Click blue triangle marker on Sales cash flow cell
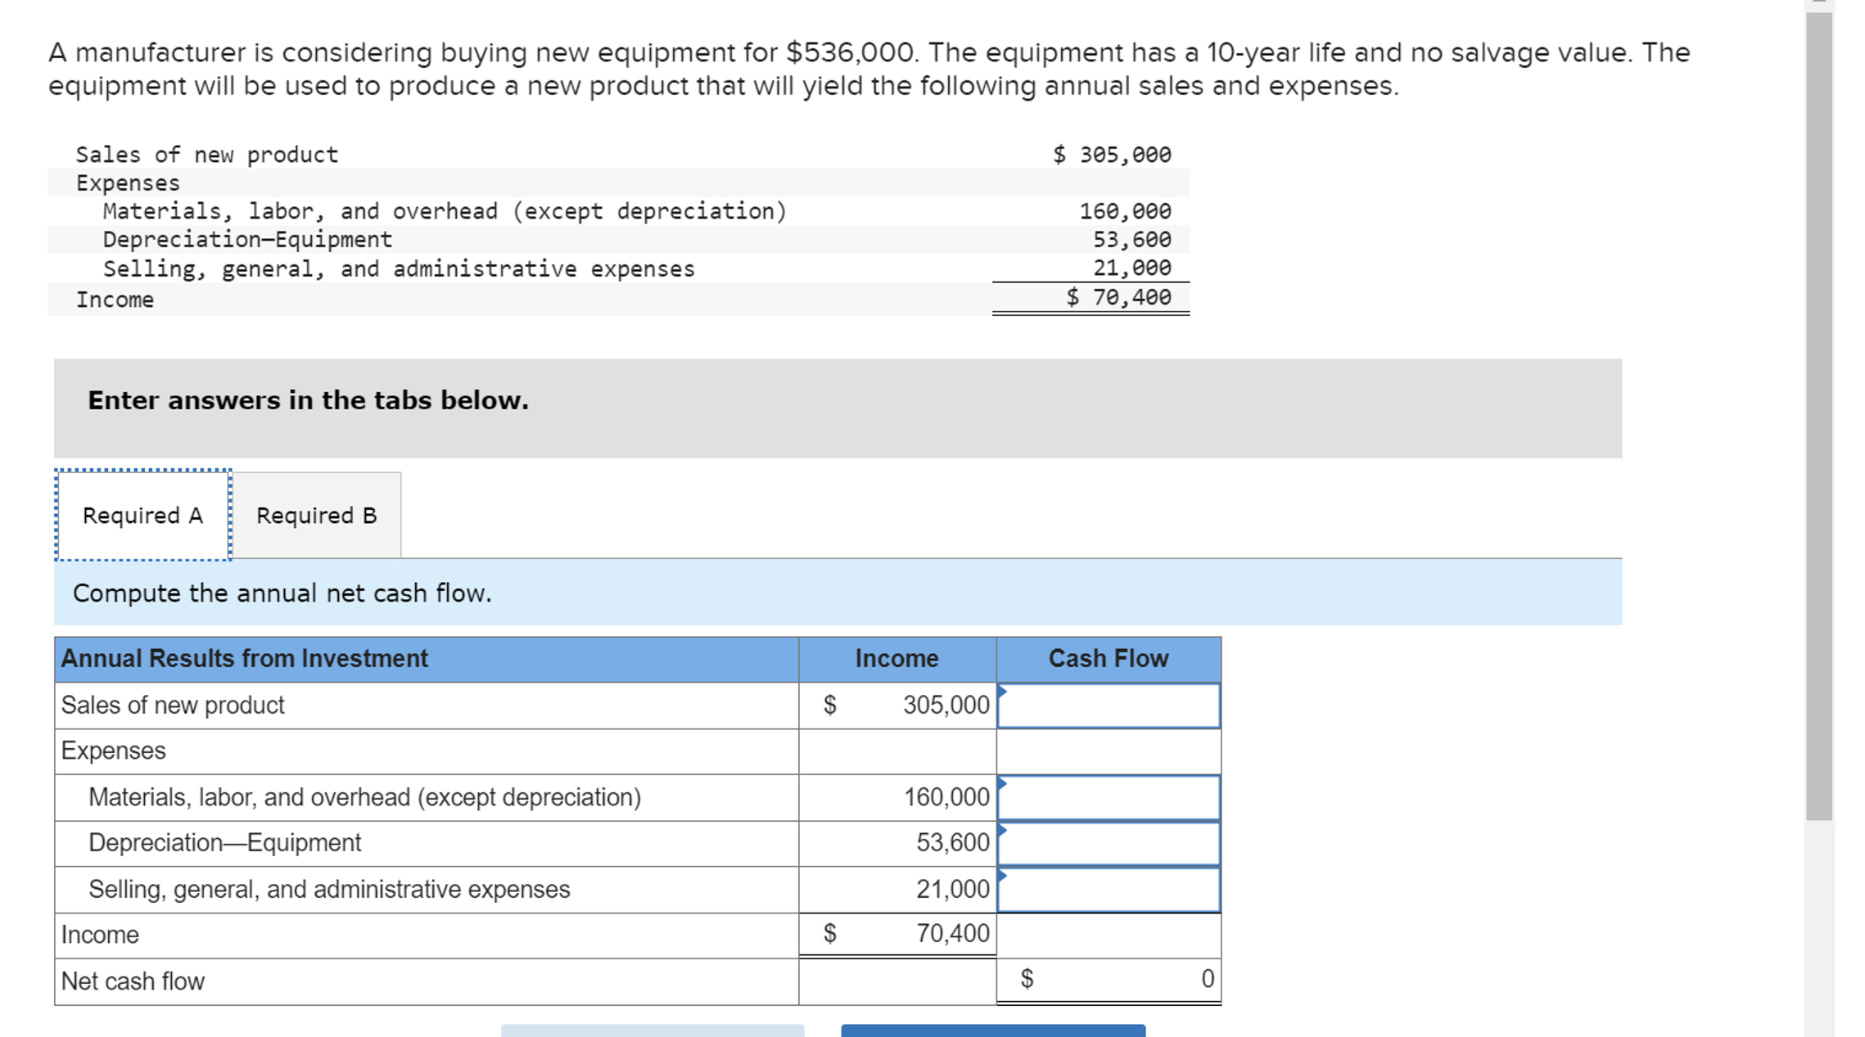1865x1037 pixels. click(1002, 692)
